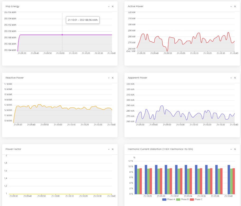Close the Imp Energy panel
This screenshot has width=241, height=206.
click(113, 6)
